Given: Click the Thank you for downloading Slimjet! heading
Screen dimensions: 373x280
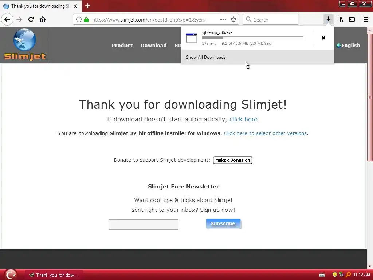Looking at the screenshot, I should click(x=183, y=105).
